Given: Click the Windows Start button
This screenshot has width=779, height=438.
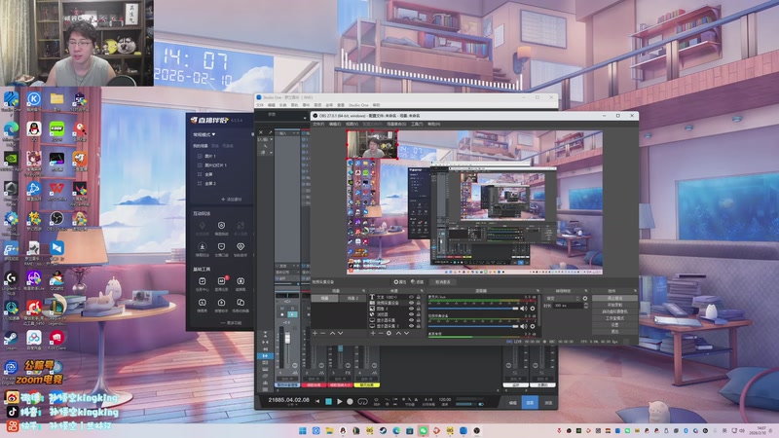Looking at the screenshot, I should point(303,430).
